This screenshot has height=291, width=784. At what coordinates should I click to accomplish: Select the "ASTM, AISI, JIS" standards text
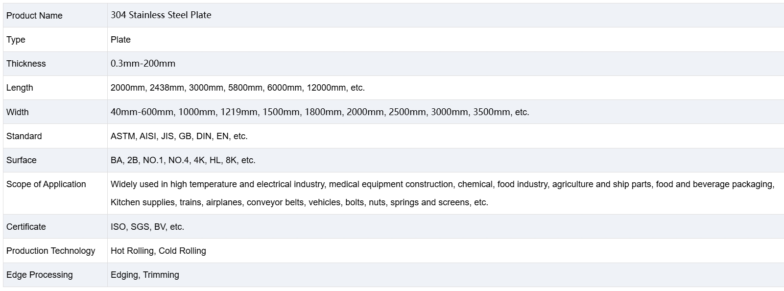[179, 136]
